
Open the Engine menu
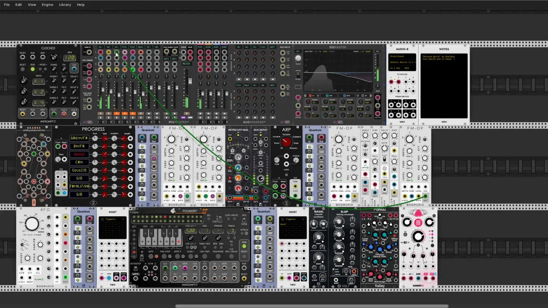[48, 5]
